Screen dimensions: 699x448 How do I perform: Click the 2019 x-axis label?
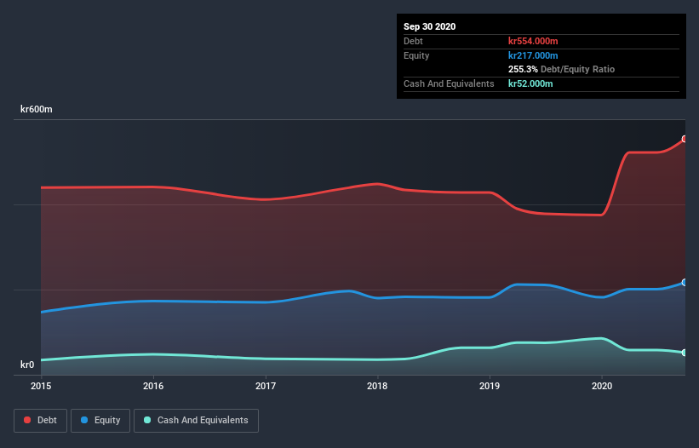click(490, 386)
